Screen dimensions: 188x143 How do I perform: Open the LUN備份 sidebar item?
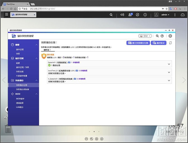20,107
